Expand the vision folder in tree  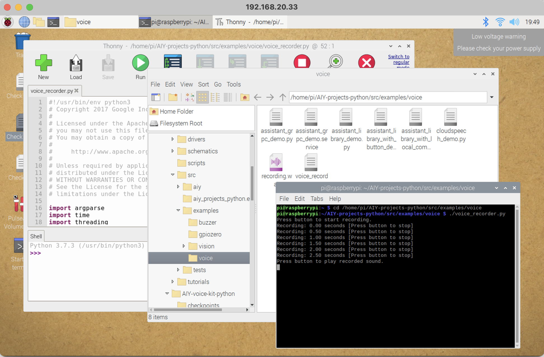click(184, 246)
